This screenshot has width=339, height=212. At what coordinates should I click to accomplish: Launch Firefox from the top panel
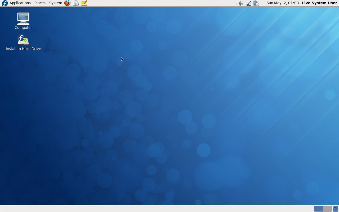point(68,3)
